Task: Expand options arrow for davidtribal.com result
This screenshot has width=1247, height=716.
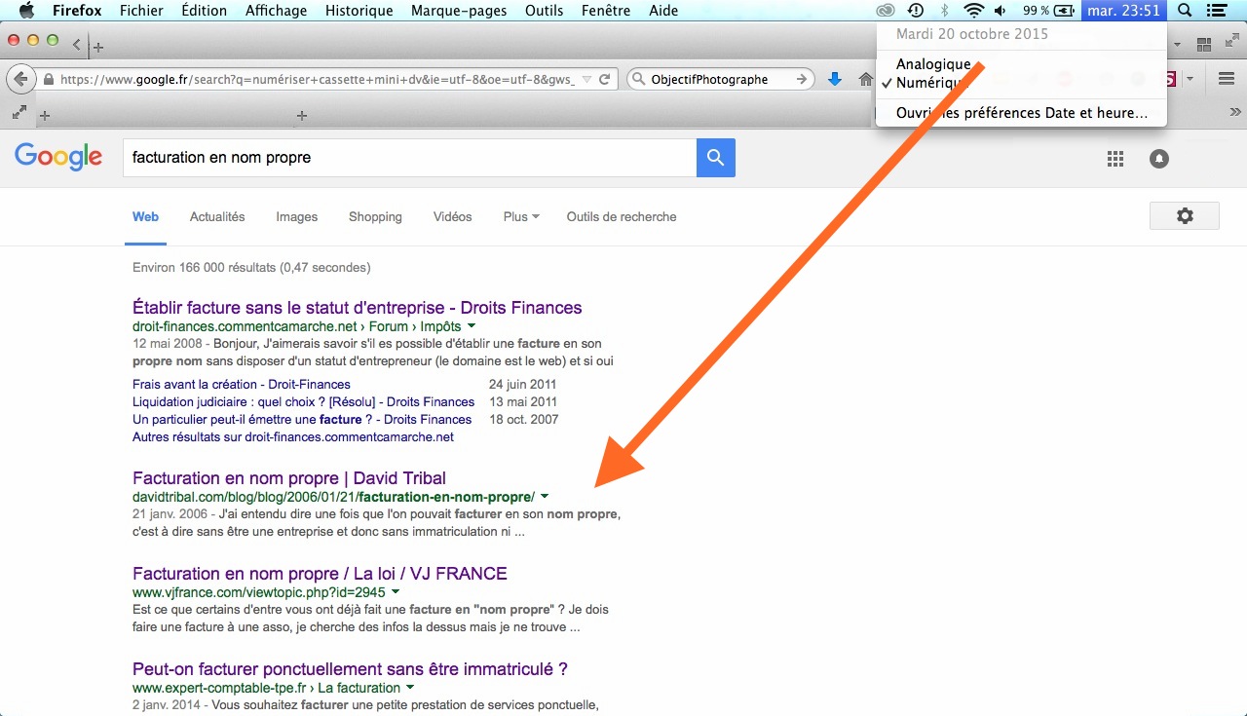Action: click(545, 497)
